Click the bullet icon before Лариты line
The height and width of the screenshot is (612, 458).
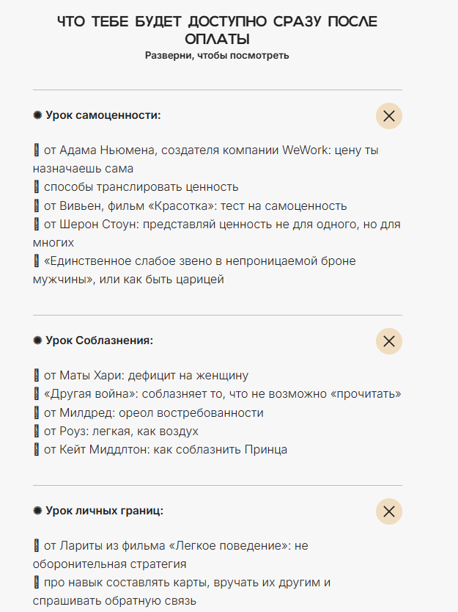(37, 546)
